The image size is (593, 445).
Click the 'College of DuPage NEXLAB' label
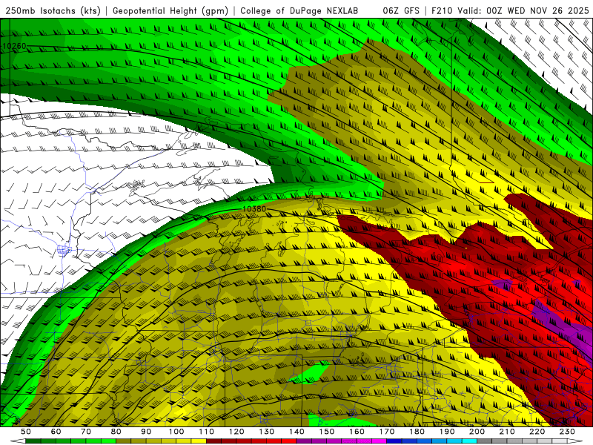299,11
